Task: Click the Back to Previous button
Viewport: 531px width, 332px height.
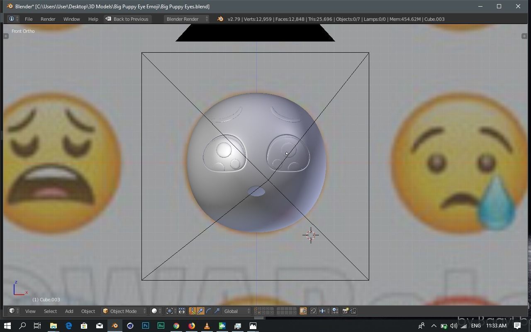Action: tap(127, 19)
